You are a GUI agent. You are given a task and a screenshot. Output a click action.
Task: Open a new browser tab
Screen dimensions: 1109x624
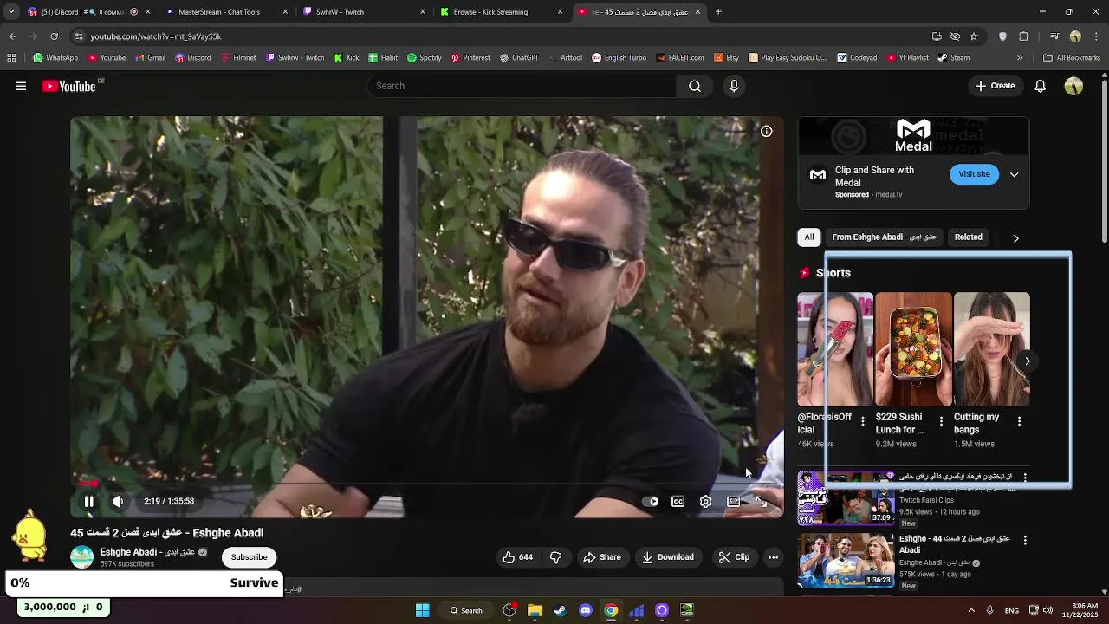[718, 12]
